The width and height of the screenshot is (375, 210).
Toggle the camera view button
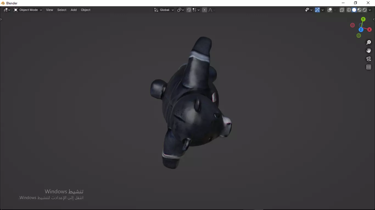coord(369,59)
